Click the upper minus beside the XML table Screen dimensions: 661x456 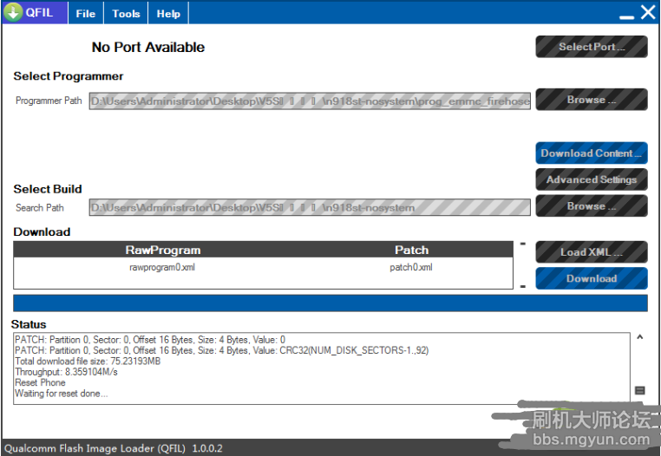(523, 244)
